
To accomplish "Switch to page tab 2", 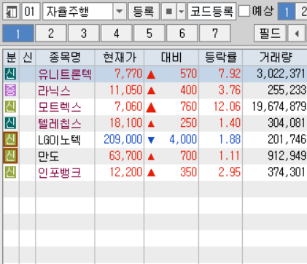I will pos(51,34).
